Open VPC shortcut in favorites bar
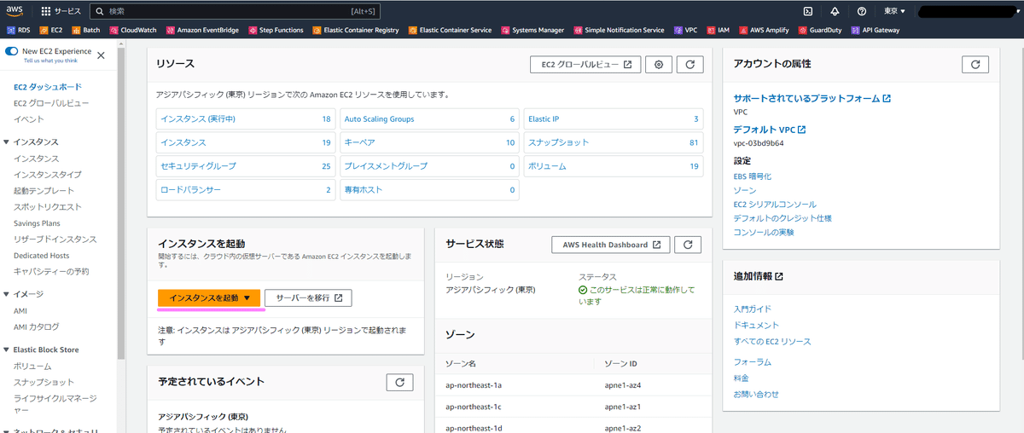The image size is (1024, 433). click(x=685, y=30)
